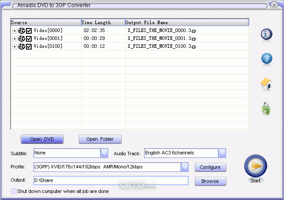This screenshot has width=284, height=200.
Task: Click film reel icon of Video[0001]
Action: (x=22, y=39)
